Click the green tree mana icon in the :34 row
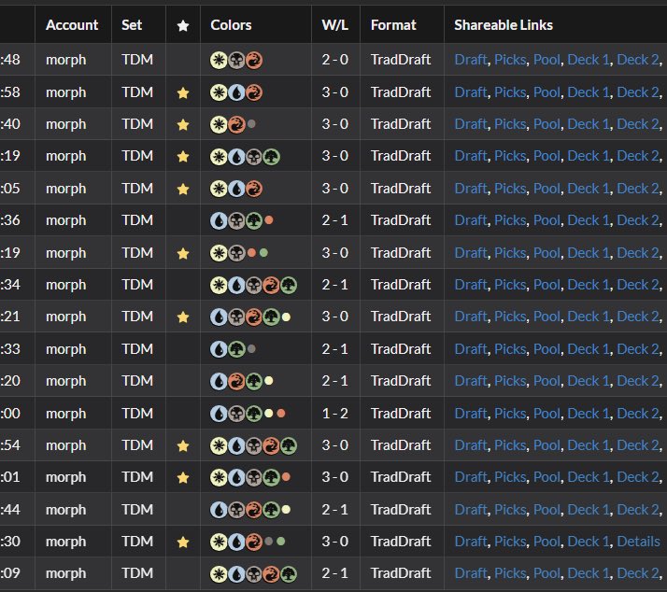 tap(289, 286)
